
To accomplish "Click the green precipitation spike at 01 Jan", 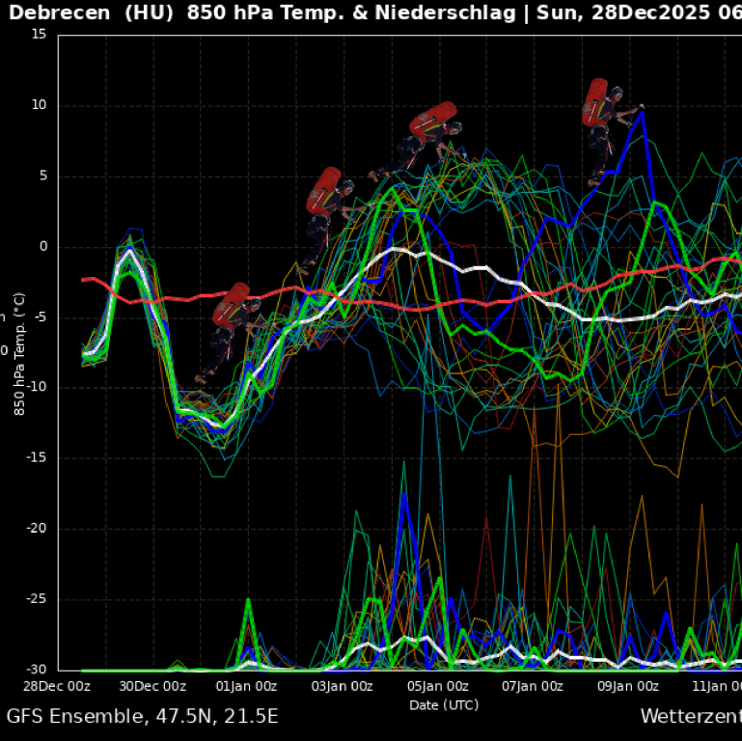I will click(x=248, y=600).
